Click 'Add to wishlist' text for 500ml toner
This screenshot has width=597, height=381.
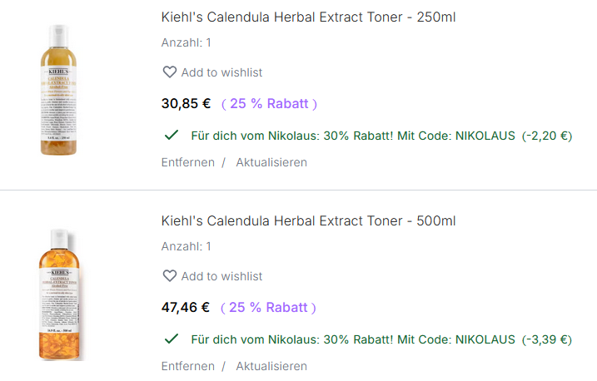coord(221,276)
